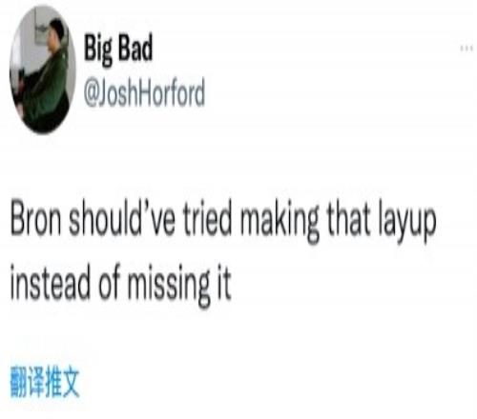This screenshot has height=419, width=477.
Task: Click the word "should've" in the tweet
Action: (x=122, y=221)
